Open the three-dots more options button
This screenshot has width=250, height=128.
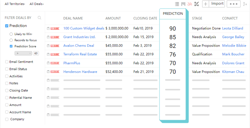tap(234, 4)
